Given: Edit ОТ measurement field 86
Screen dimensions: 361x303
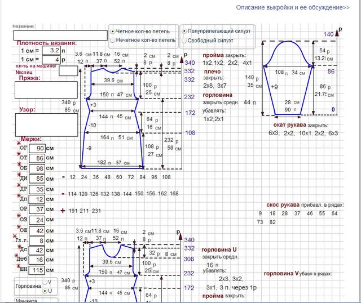Looking at the screenshot, I should (37, 158).
